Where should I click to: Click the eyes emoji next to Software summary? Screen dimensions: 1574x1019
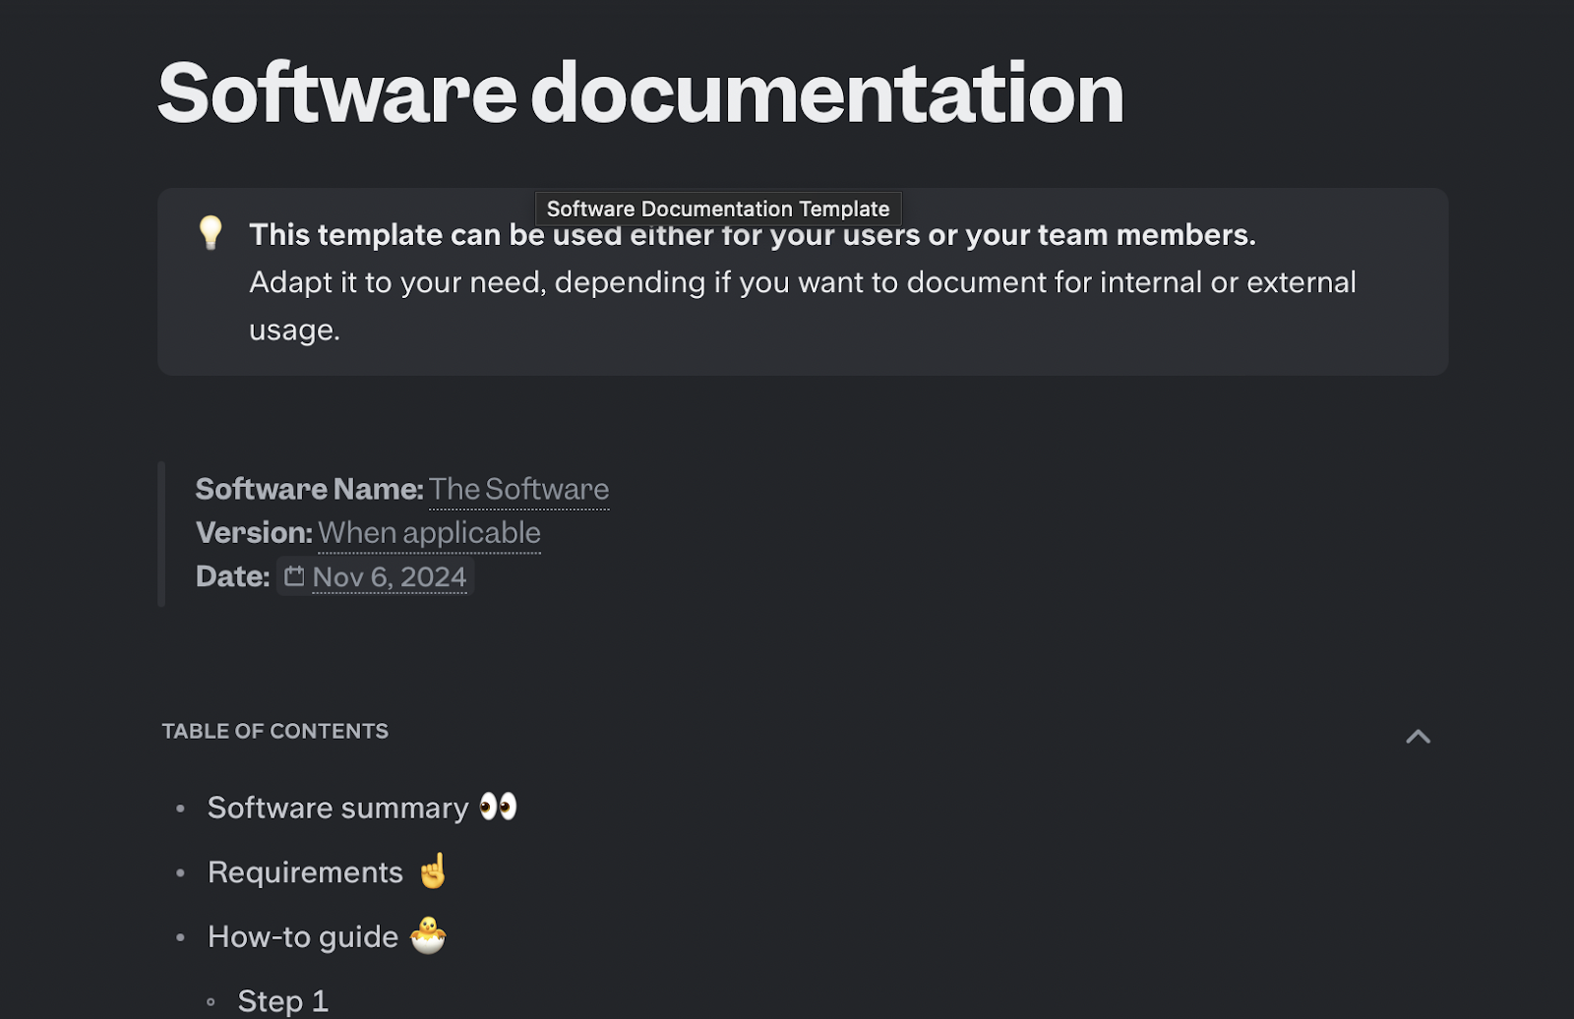click(500, 806)
